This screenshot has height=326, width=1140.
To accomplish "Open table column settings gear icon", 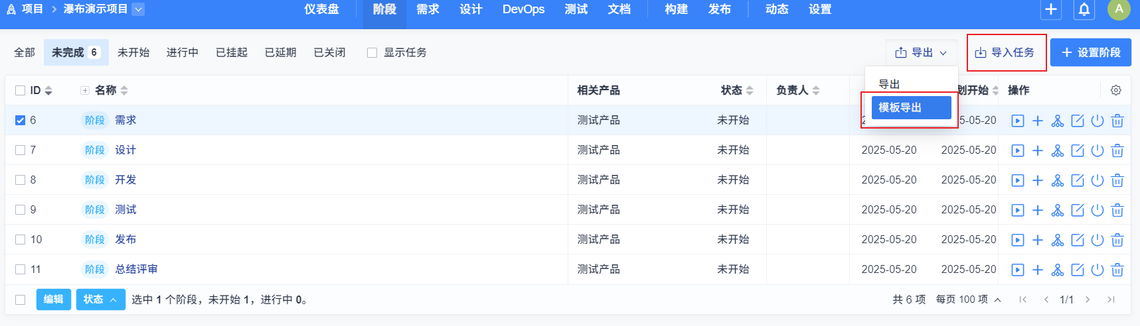I will [x=1116, y=90].
